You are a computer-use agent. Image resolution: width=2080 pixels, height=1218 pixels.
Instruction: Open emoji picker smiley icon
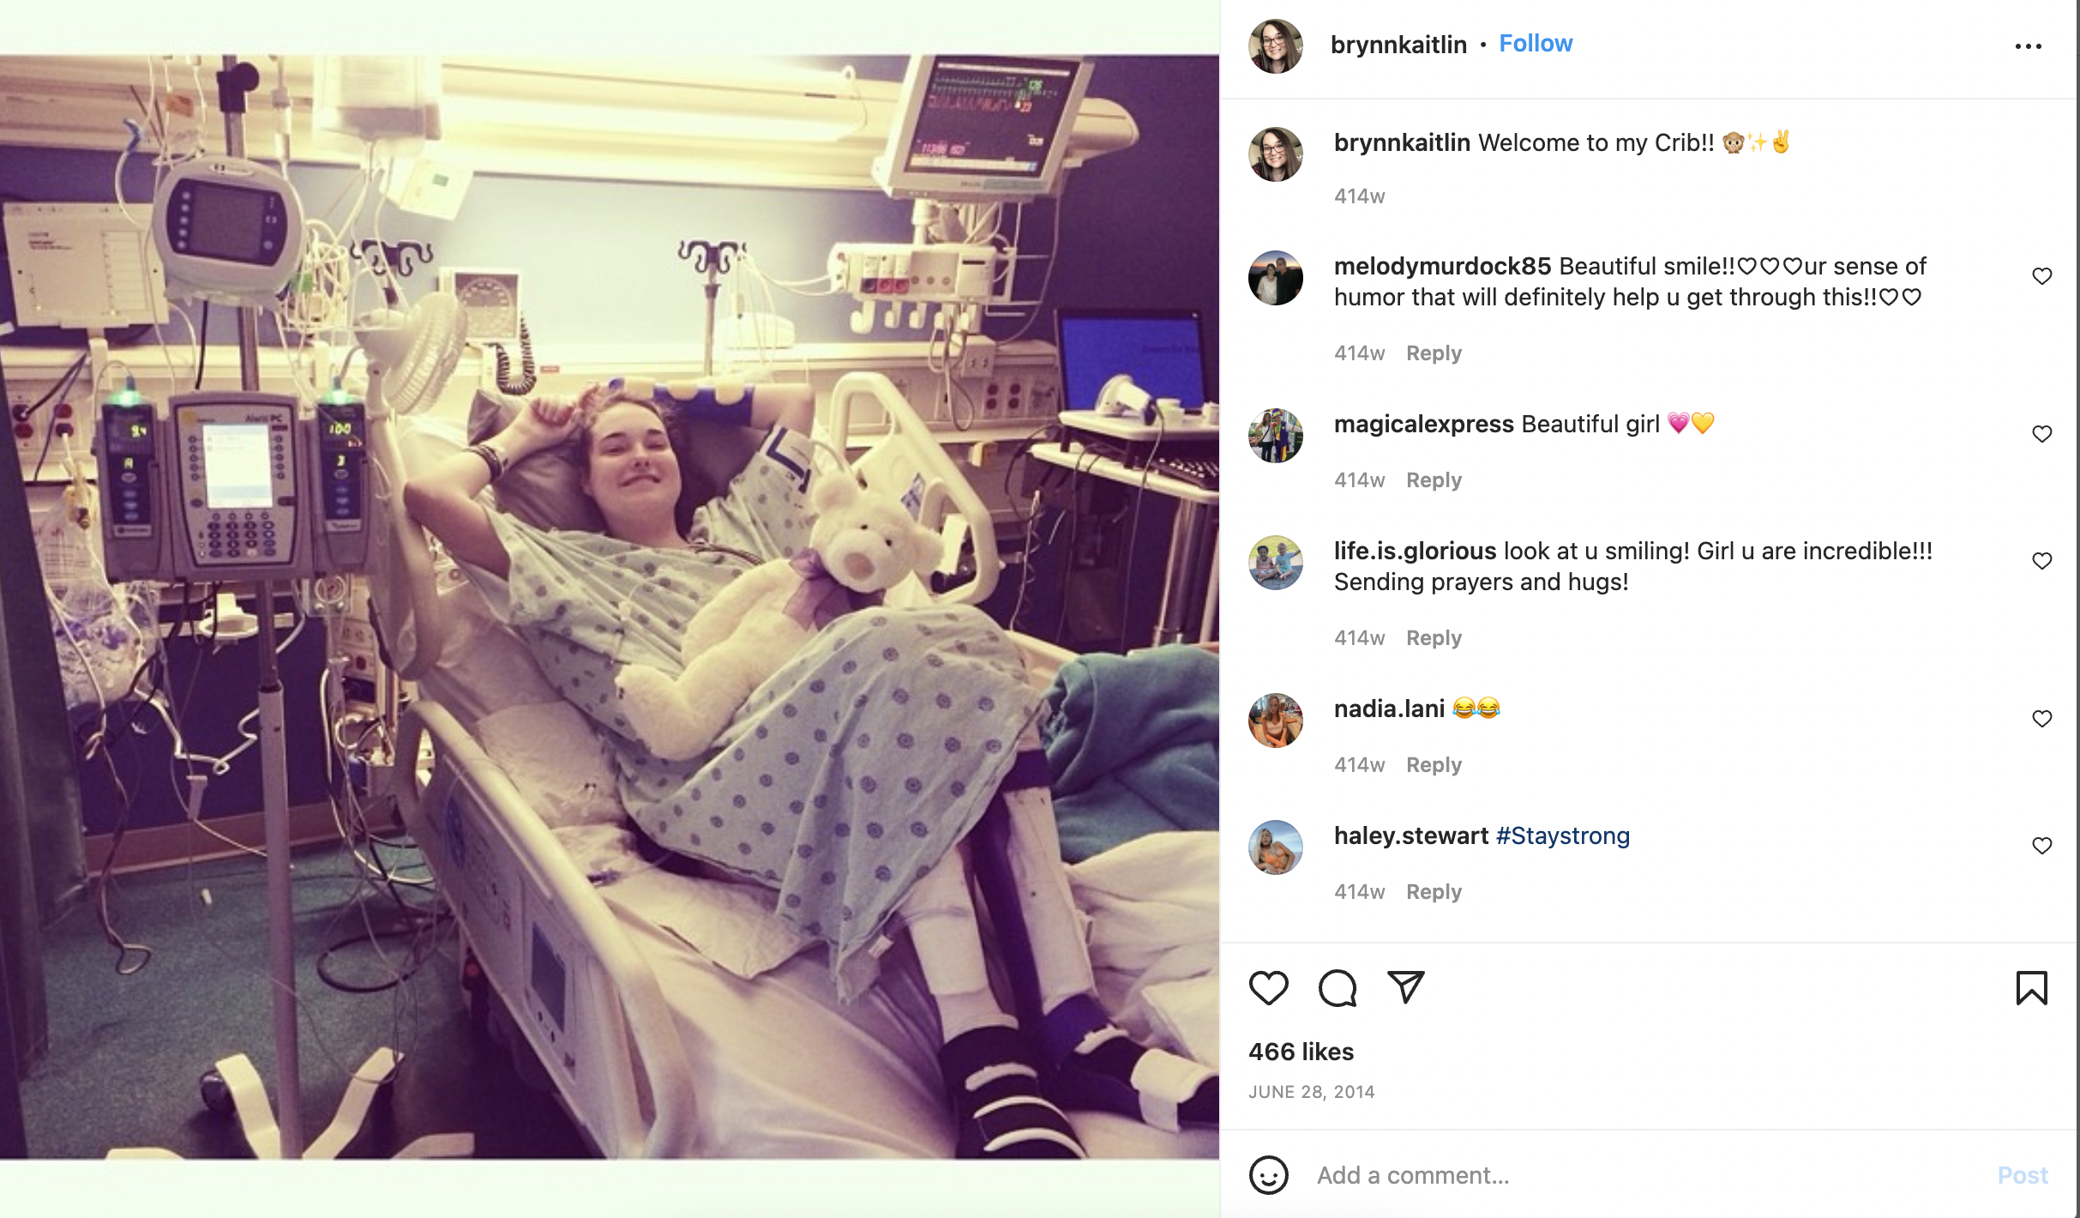(1268, 1175)
